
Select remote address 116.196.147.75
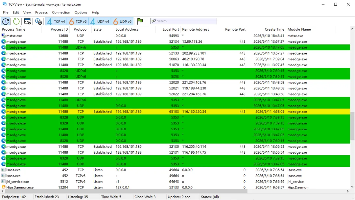[194, 152]
